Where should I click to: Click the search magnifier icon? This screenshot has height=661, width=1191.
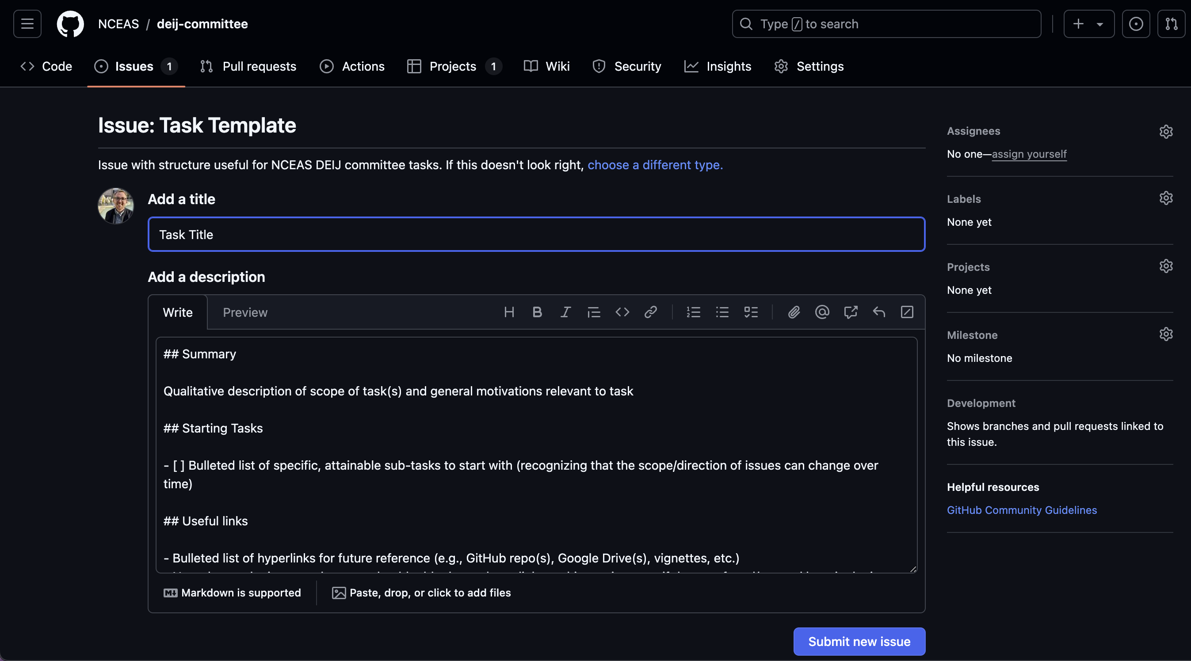tap(746, 23)
